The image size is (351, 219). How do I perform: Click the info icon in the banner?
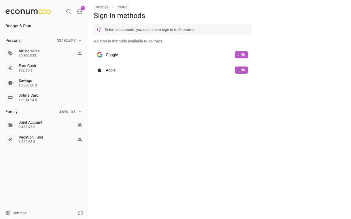(x=99, y=30)
